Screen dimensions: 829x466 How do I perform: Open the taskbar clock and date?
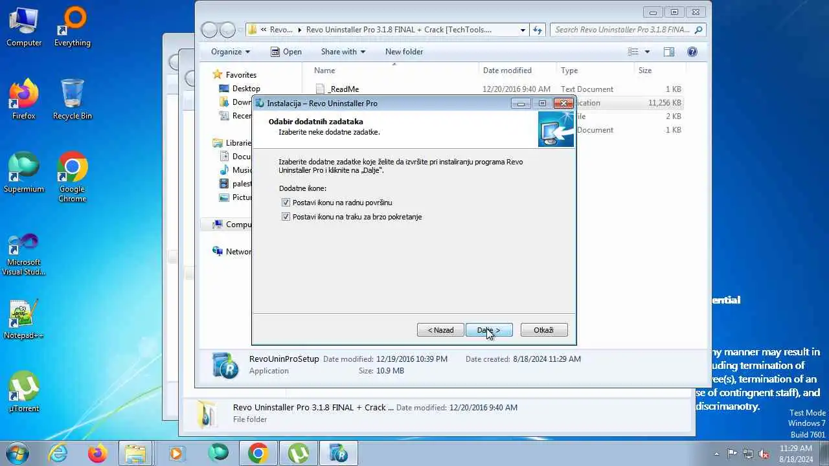[796, 454]
